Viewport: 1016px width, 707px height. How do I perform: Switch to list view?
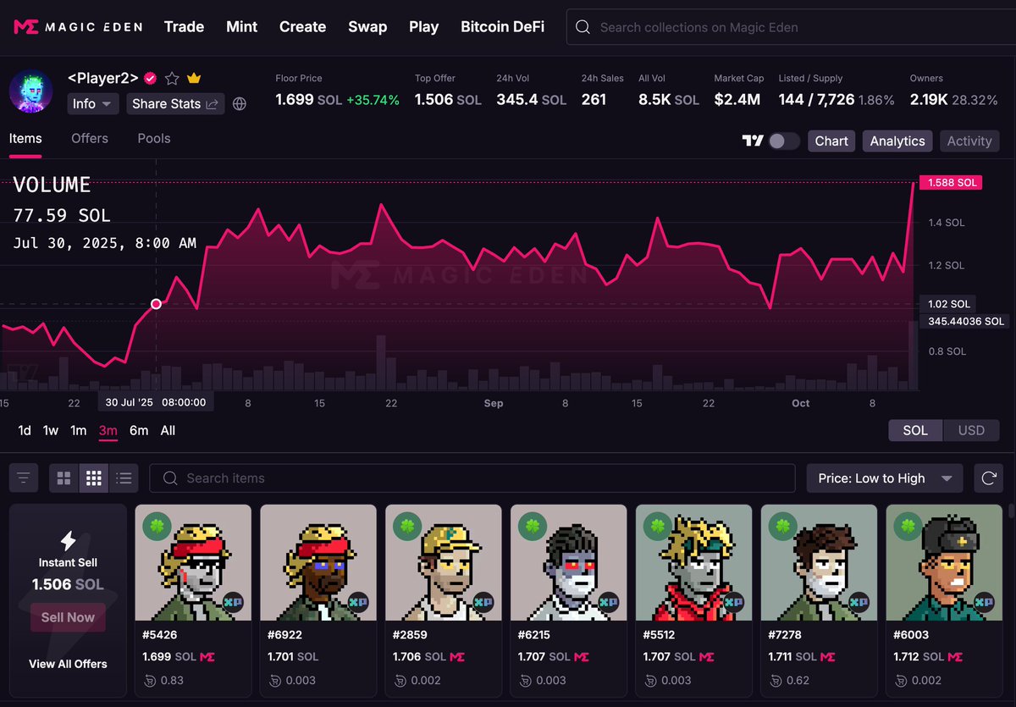pos(124,478)
